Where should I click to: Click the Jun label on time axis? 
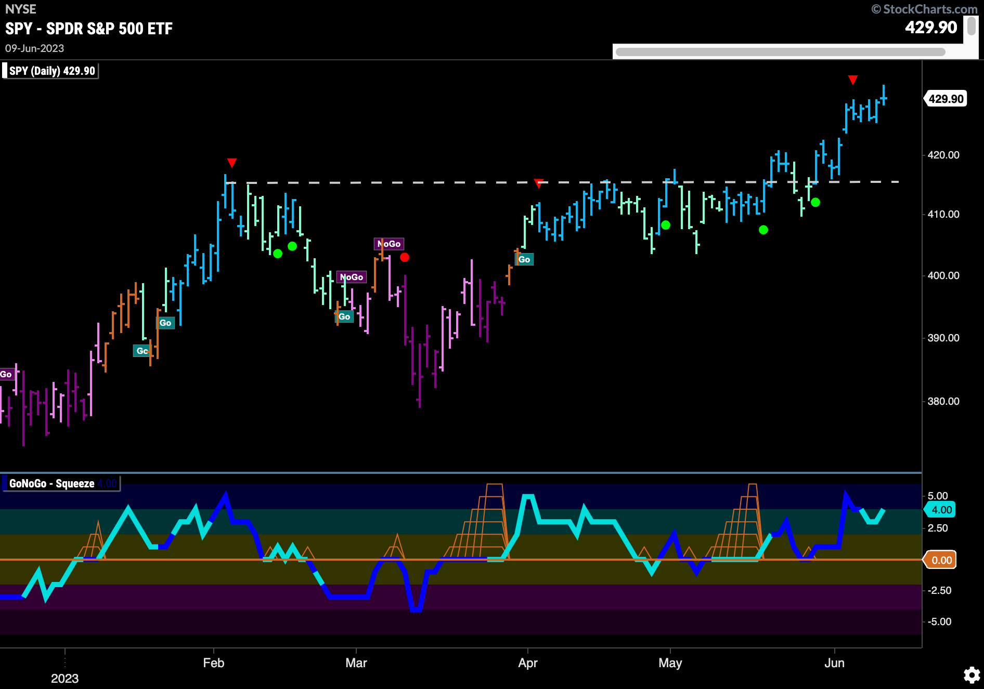pyautogui.click(x=835, y=663)
